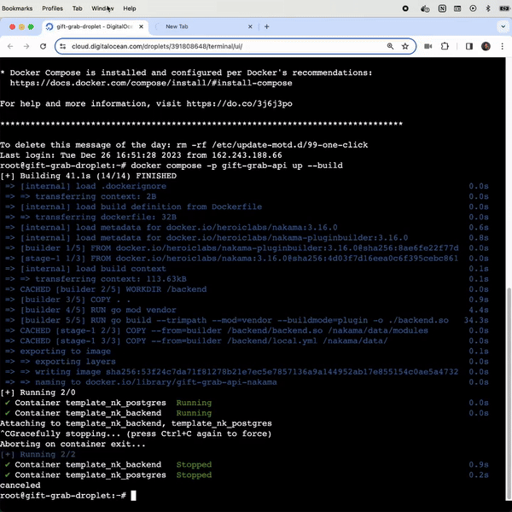Click the 'canceled' output line
The width and height of the screenshot is (512, 512).
click(20, 486)
